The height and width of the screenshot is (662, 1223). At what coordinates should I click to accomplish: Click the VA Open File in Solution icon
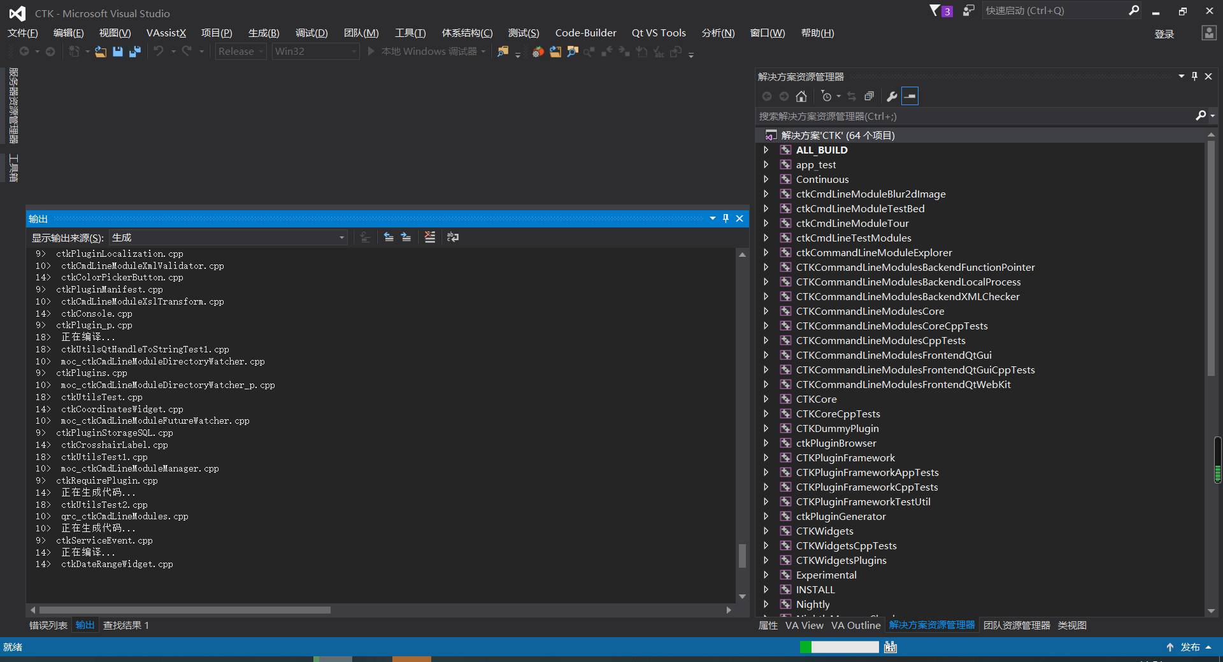pyautogui.click(x=555, y=52)
